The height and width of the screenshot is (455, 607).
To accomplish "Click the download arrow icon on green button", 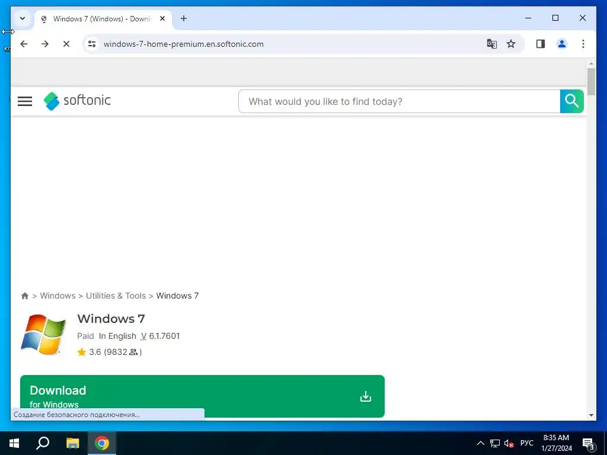I will [x=365, y=396].
